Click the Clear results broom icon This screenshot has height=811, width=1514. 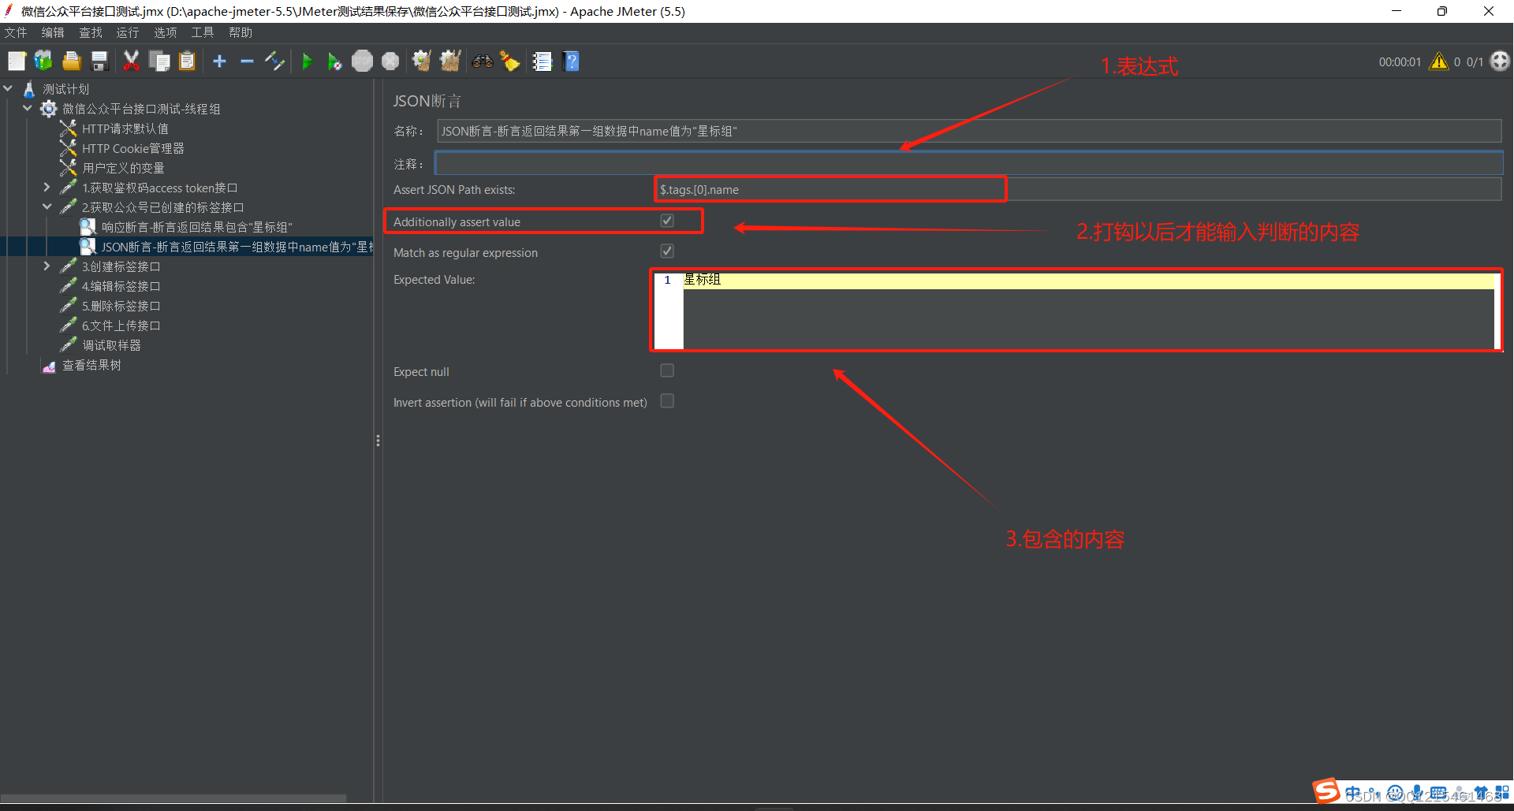pyautogui.click(x=422, y=61)
